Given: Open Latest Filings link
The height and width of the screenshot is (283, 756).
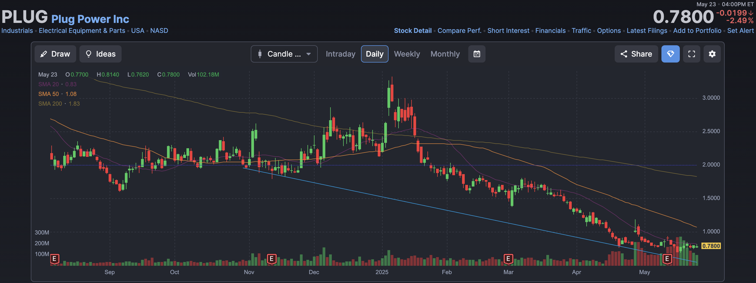Looking at the screenshot, I should [x=647, y=31].
